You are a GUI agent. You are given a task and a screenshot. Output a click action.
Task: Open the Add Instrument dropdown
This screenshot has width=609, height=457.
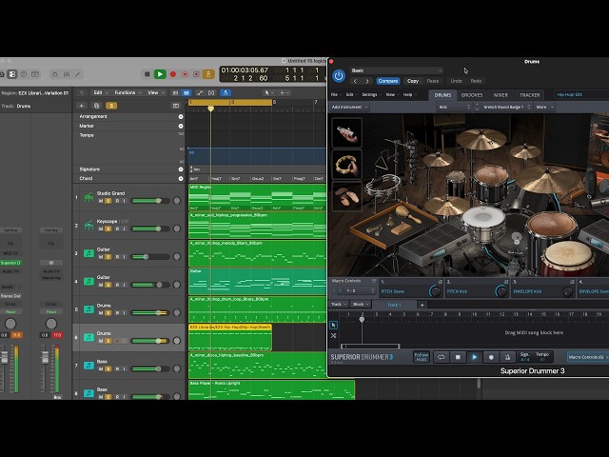(349, 107)
